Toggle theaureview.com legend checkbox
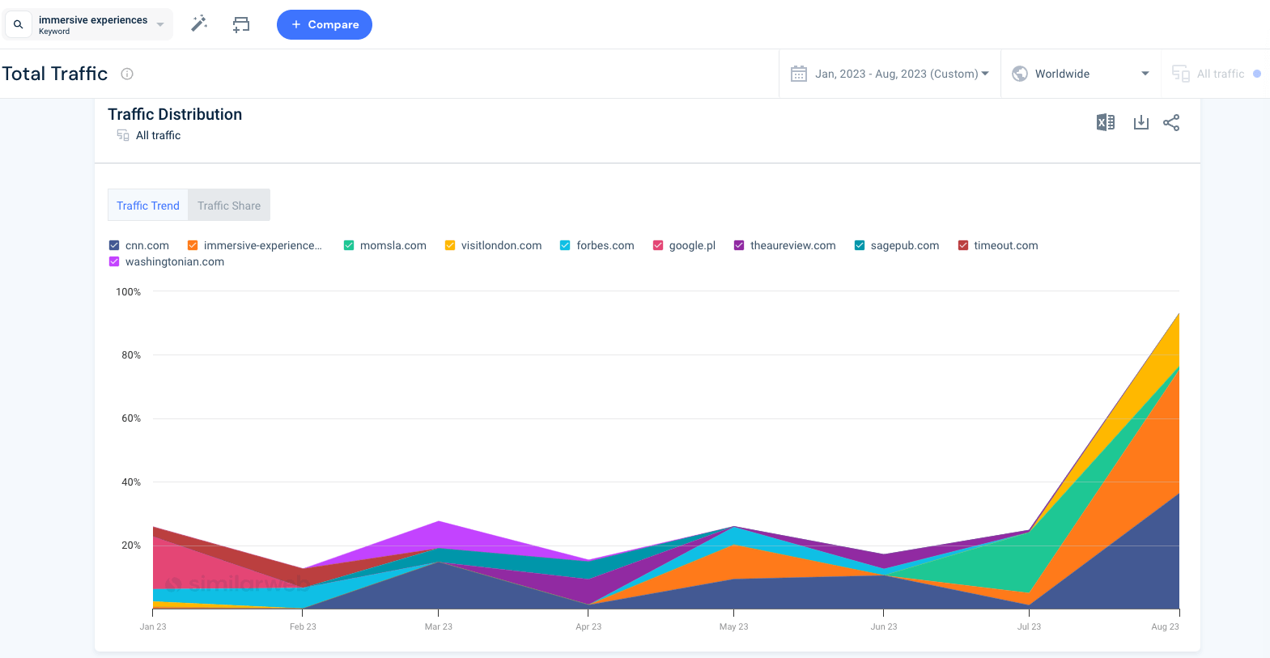This screenshot has height=658, width=1270. [739, 245]
